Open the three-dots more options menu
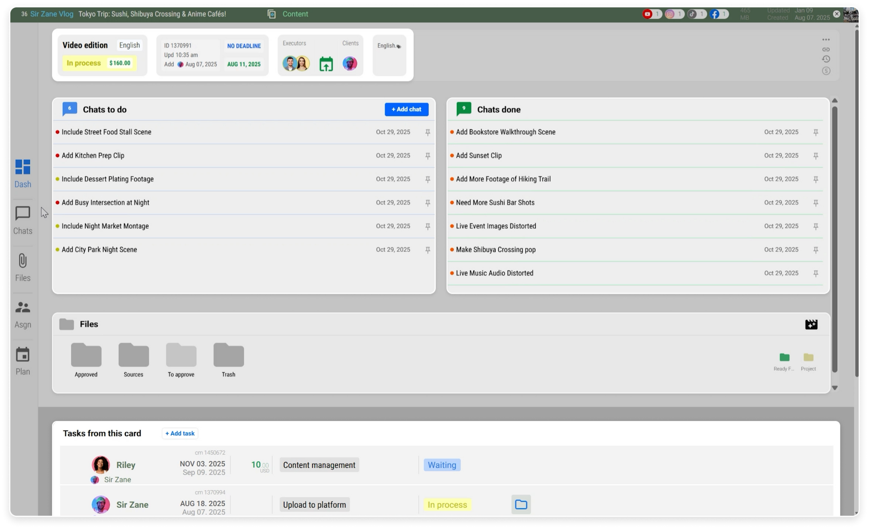The image size is (869, 529). [x=826, y=39]
